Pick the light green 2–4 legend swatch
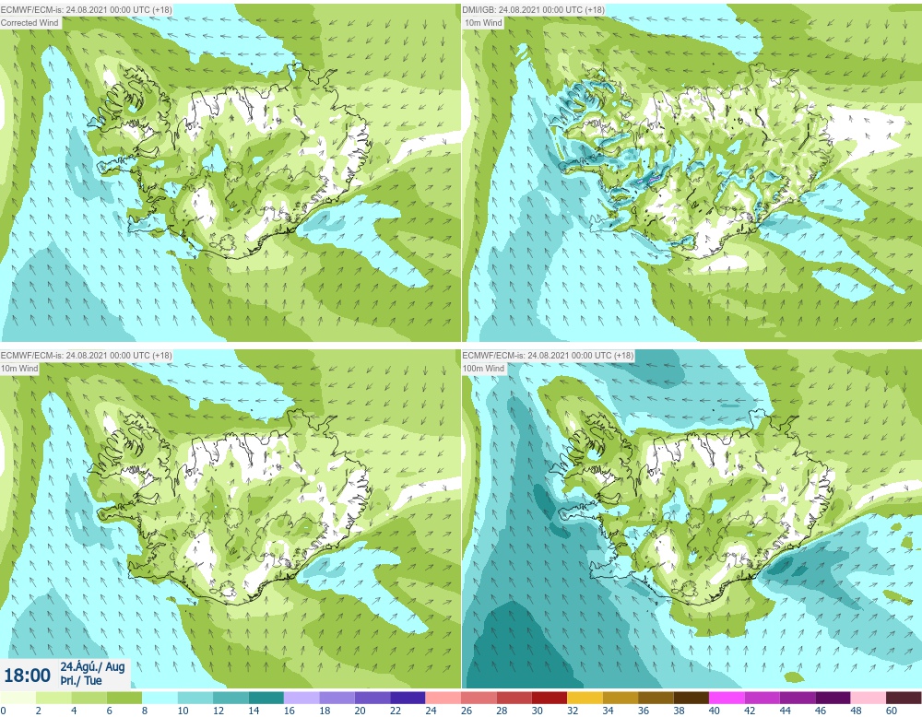The height and width of the screenshot is (717, 922). coord(53,698)
